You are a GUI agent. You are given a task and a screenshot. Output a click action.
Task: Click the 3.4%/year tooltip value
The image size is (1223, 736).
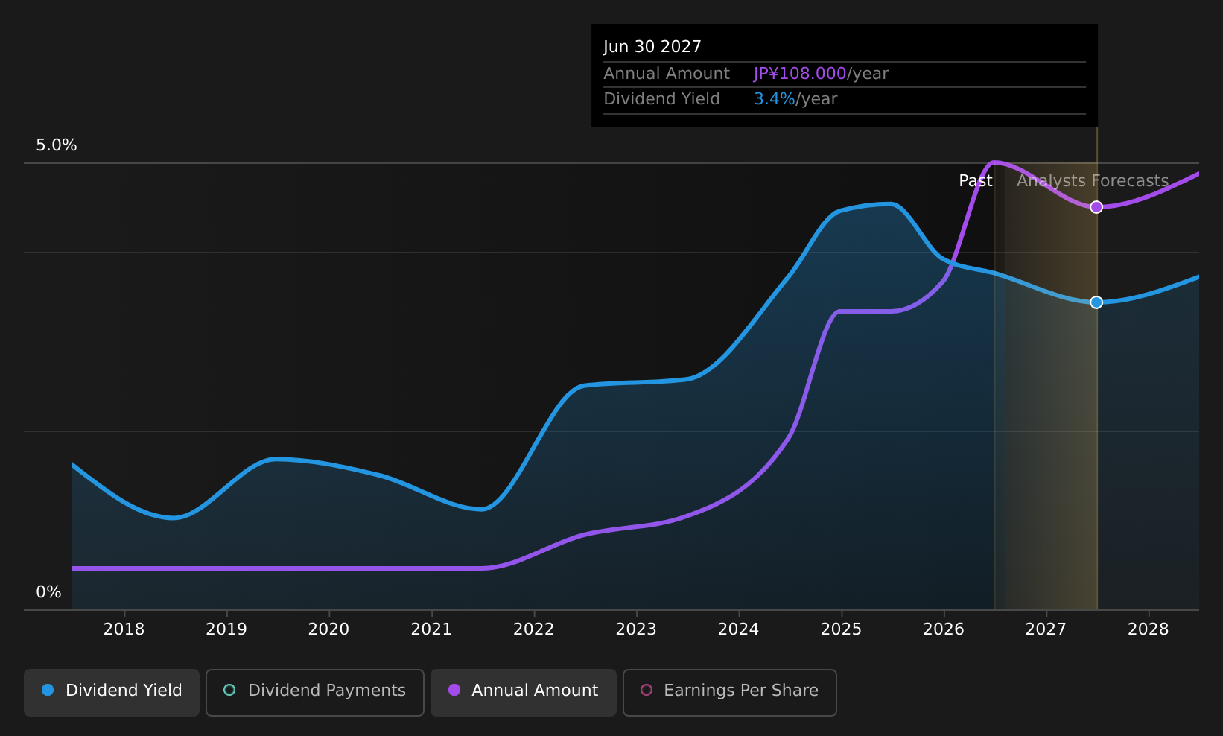click(795, 99)
